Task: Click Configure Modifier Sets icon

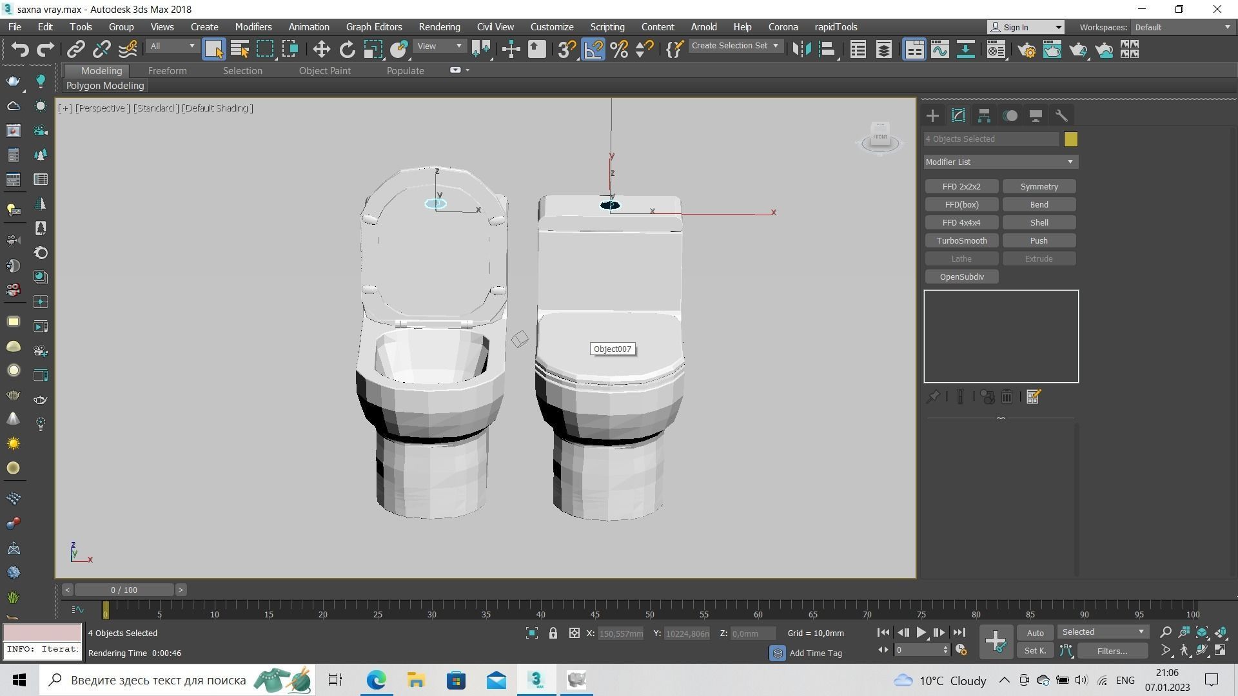Action: [1033, 397]
